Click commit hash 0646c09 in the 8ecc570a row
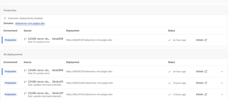228x100 pixels. pos(58,93)
